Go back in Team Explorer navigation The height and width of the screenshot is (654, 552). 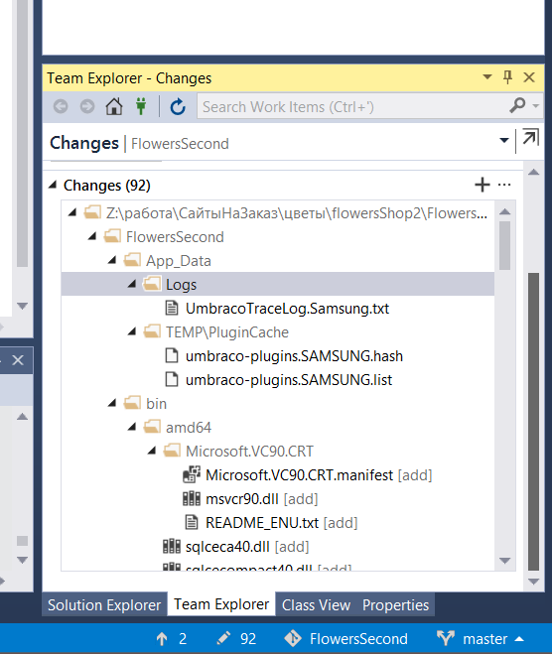coord(61,107)
